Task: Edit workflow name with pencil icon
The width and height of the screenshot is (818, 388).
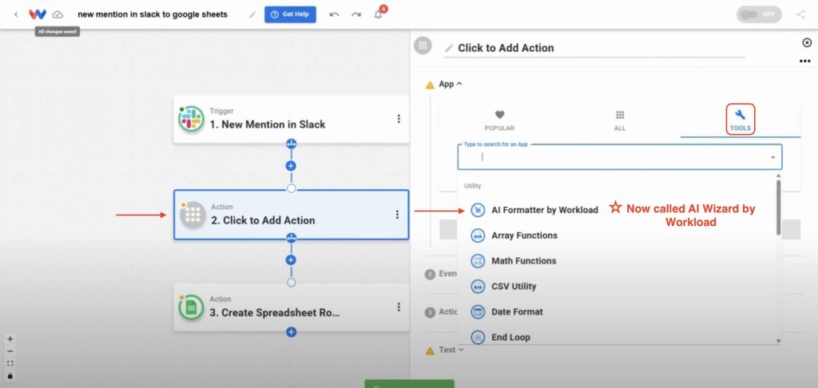Action: coord(252,14)
